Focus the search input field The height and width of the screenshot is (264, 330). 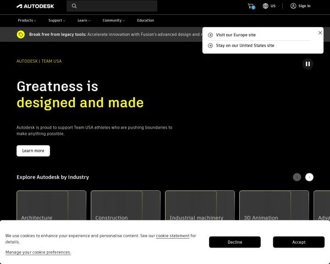[x=112, y=6]
